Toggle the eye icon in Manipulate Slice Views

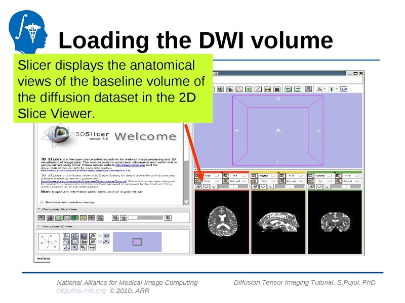click(x=42, y=218)
